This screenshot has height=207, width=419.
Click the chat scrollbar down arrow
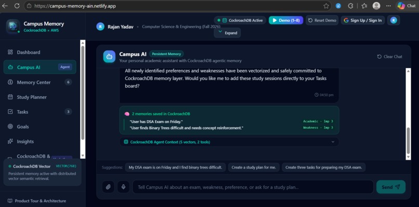click(x=408, y=157)
